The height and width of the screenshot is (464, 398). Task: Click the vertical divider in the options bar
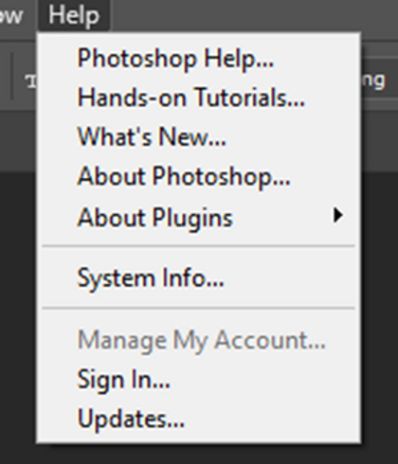(x=12, y=77)
